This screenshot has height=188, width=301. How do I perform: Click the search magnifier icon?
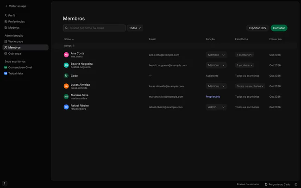pyautogui.click(x=66, y=28)
